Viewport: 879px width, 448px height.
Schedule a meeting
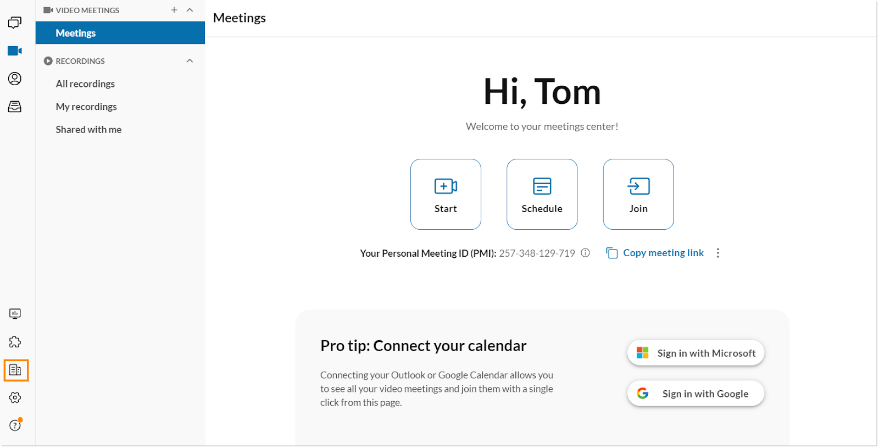pyautogui.click(x=542, y=194)
